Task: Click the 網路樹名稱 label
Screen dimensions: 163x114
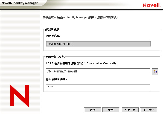Action: [x=53, y=36]
